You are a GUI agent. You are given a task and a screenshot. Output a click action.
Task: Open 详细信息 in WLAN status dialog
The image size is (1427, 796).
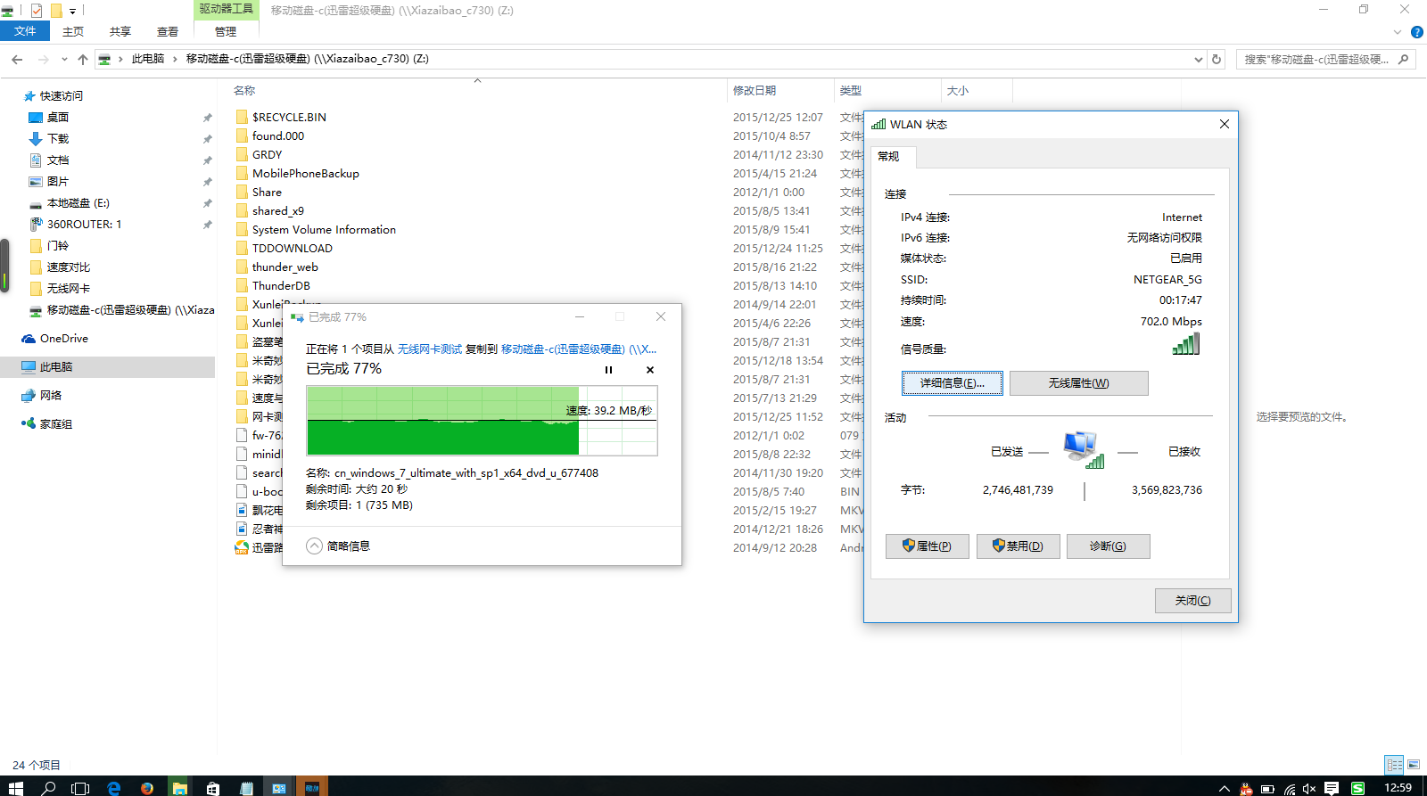(x=953, y=383)
